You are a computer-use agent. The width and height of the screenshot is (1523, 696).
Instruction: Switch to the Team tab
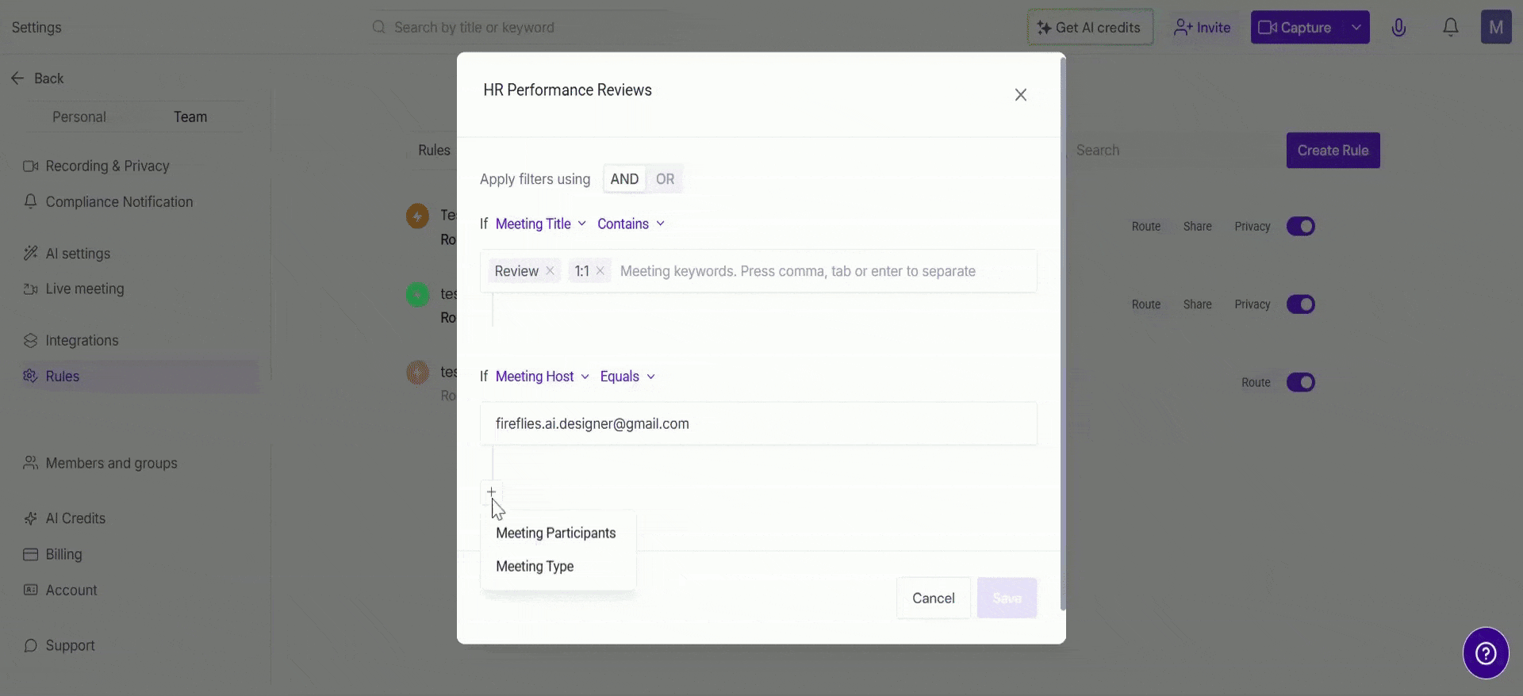click(x=190, y=117)
